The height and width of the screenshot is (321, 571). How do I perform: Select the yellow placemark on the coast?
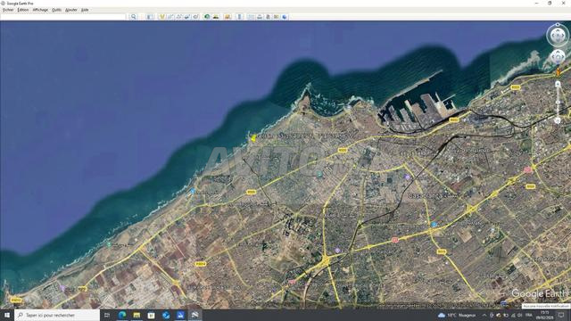pos(253,137)
